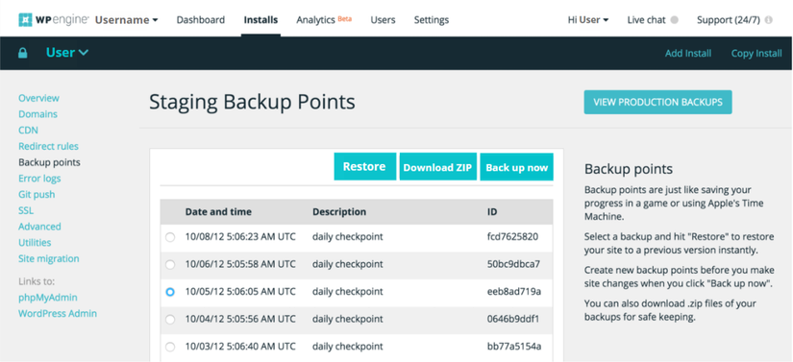Click the Restore button
The image size is (793, 362).
[364, 167]
